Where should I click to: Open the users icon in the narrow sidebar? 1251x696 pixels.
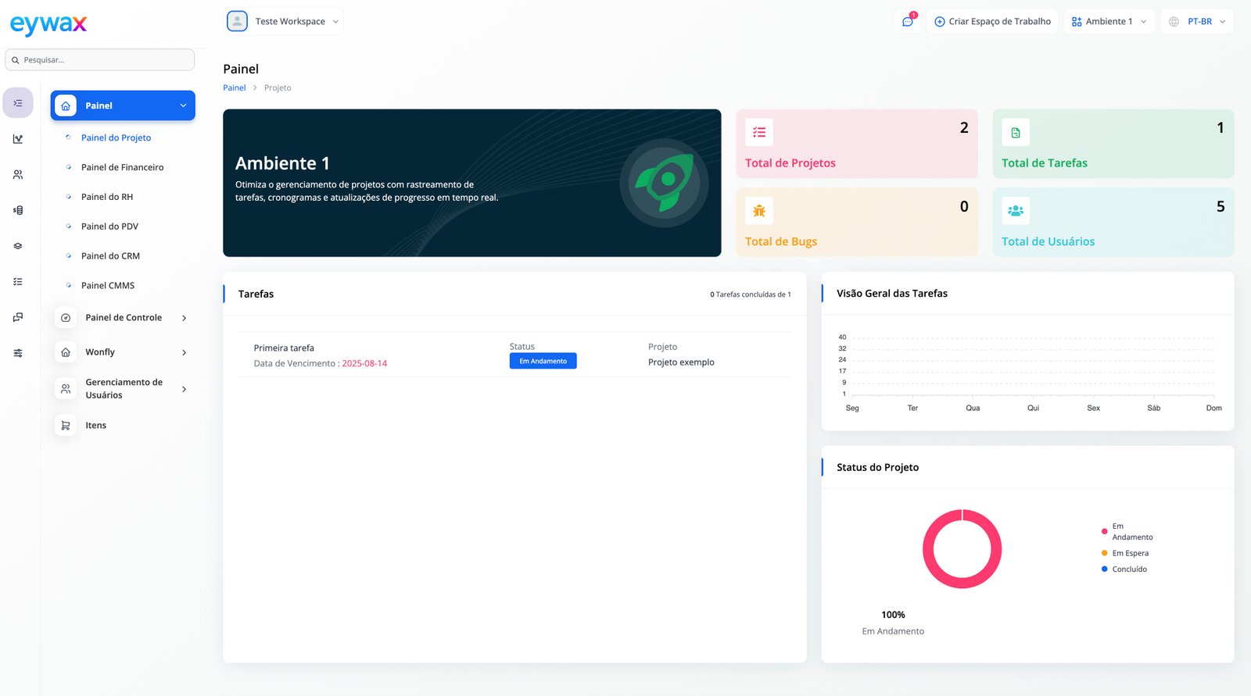[x=18, y=175]
